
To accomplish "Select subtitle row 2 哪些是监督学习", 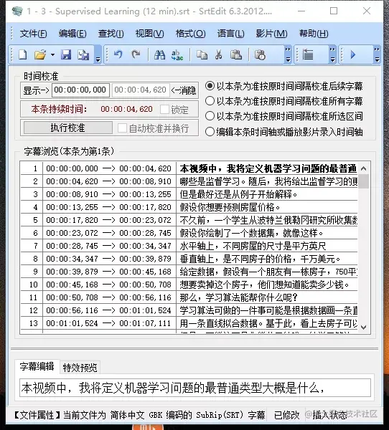I will click(x=189, y=181).
